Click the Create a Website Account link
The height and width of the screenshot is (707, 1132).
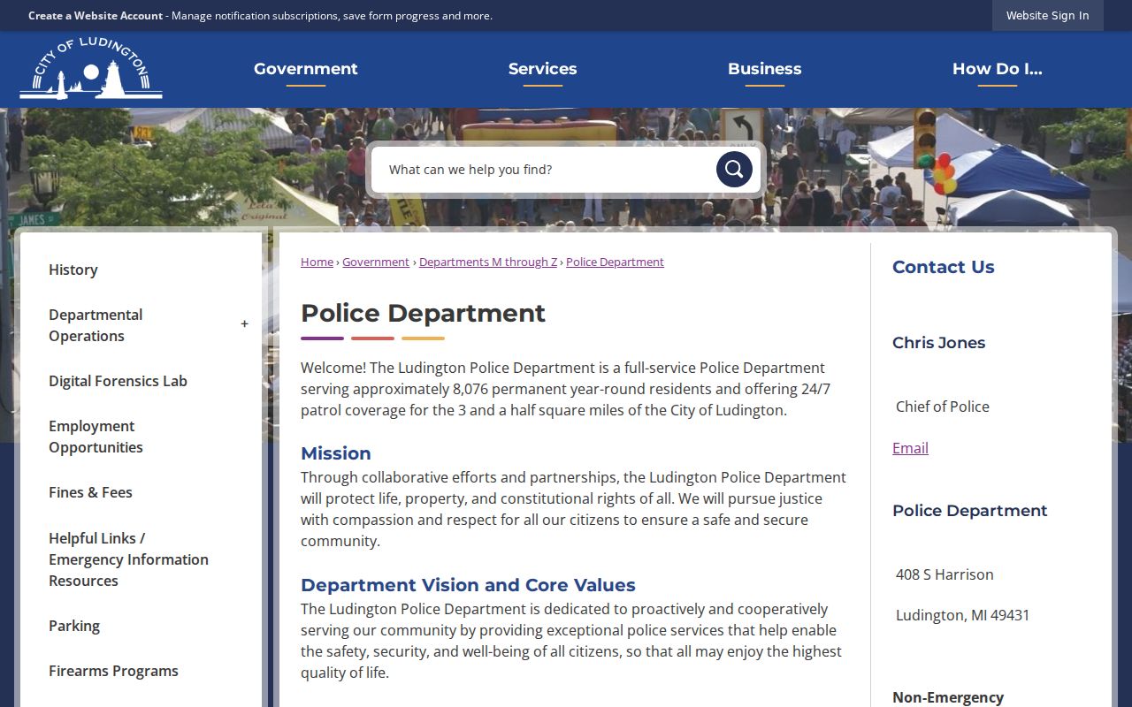tap(96, 16)
